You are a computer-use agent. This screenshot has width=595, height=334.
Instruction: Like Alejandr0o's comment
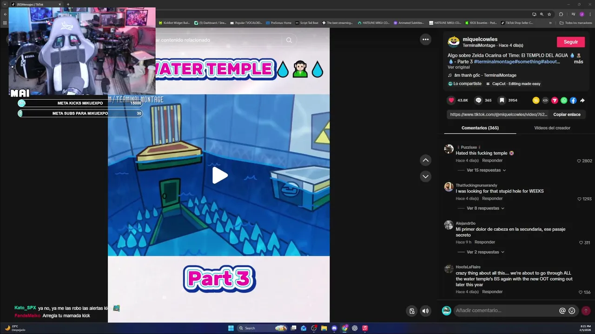581,243
